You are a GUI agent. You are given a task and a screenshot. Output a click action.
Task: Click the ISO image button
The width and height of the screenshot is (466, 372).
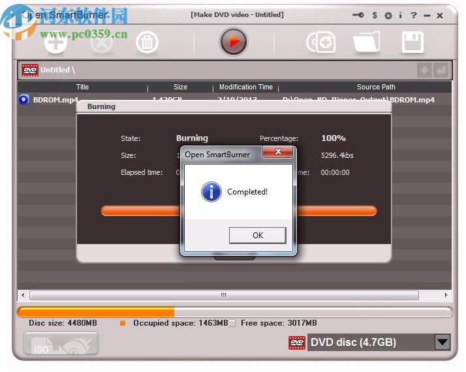click(x=61, y=344)
